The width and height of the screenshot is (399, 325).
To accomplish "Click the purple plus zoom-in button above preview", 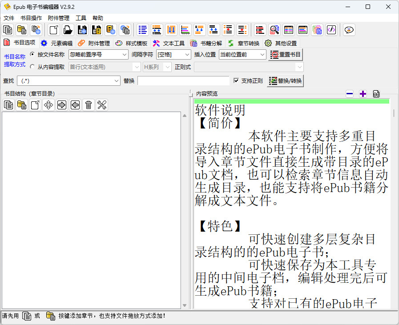I will pyautogui.click(x=363, y=94).
